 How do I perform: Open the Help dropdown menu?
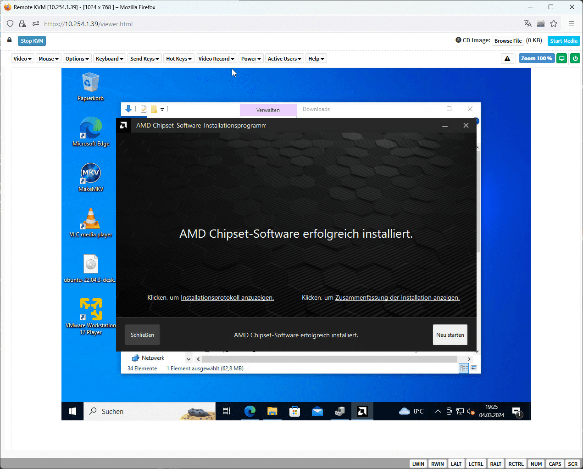tap(316, 58)
